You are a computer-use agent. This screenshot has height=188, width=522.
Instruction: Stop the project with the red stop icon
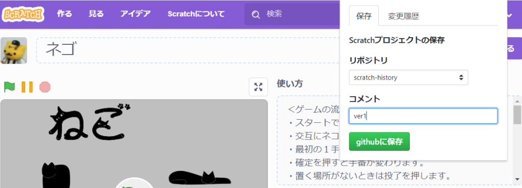click(x=45, y=87)
